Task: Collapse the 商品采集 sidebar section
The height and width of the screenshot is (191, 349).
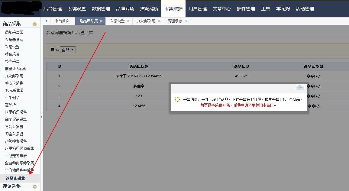Action: [x=35, y=24]
